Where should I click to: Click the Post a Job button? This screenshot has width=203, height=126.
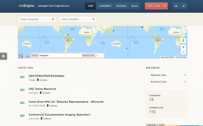click(x=156, y=6)
